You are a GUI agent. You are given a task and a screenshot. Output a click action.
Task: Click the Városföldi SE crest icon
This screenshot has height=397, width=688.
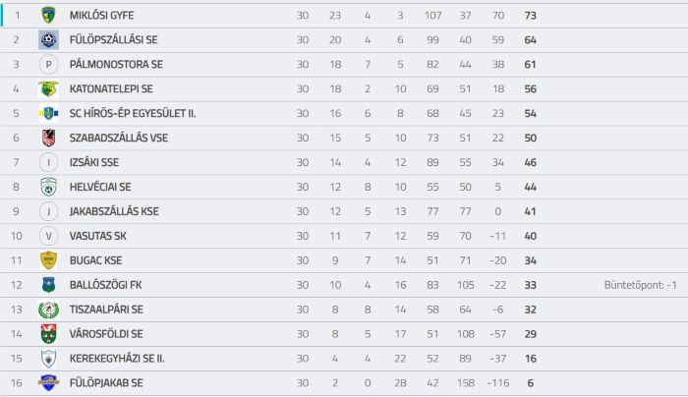48,334
